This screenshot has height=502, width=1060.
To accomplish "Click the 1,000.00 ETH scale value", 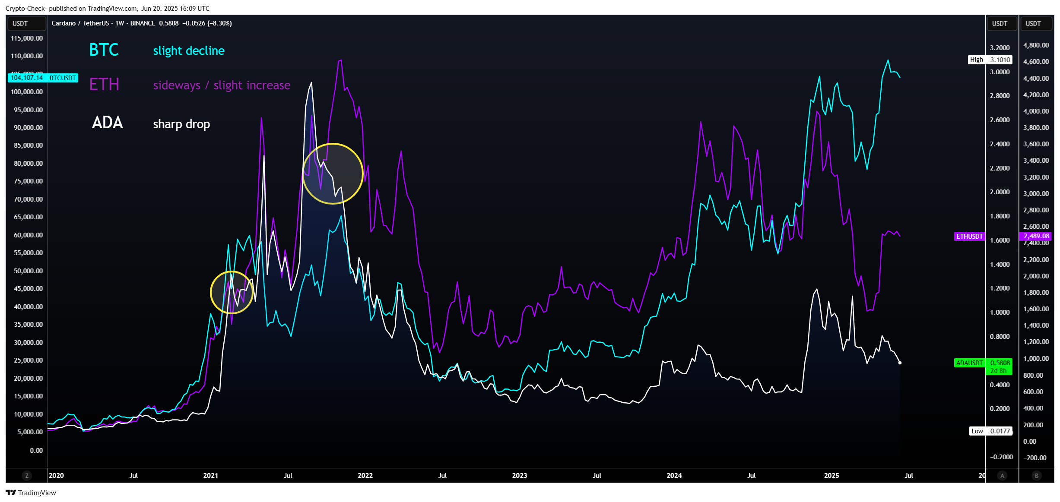I will click(1036, 358).
